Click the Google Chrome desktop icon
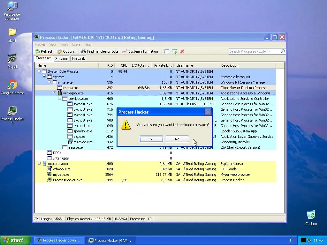This screenshot has height=245, width=327. 12,87
